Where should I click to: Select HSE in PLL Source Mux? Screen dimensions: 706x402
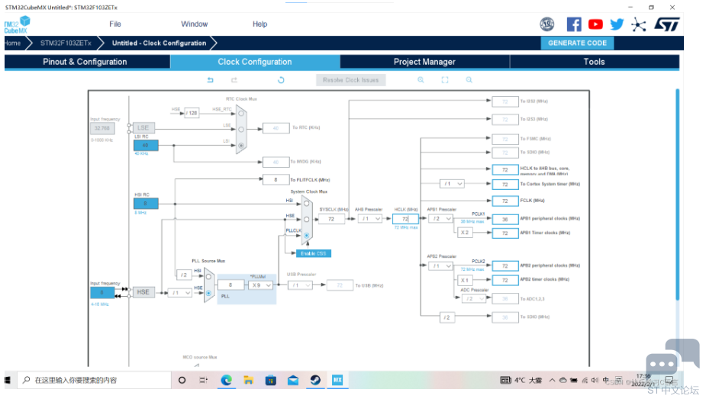click(x=208, y=293)
